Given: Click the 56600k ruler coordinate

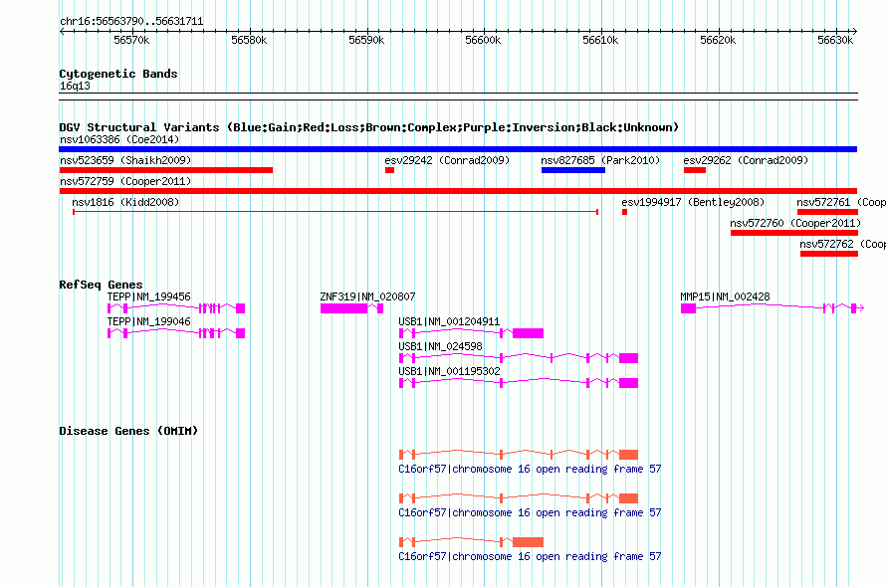Looking at the screenshot, I should [x=483, y=40].
